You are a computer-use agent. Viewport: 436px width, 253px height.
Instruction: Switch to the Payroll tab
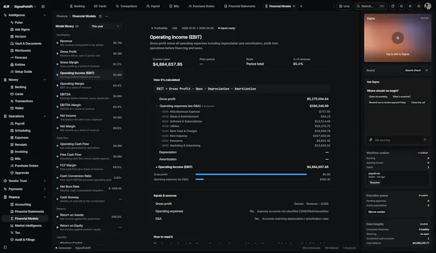153,6
